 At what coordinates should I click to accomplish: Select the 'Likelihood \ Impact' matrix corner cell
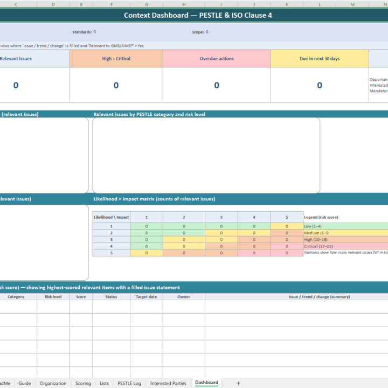[x=112, y=217]
